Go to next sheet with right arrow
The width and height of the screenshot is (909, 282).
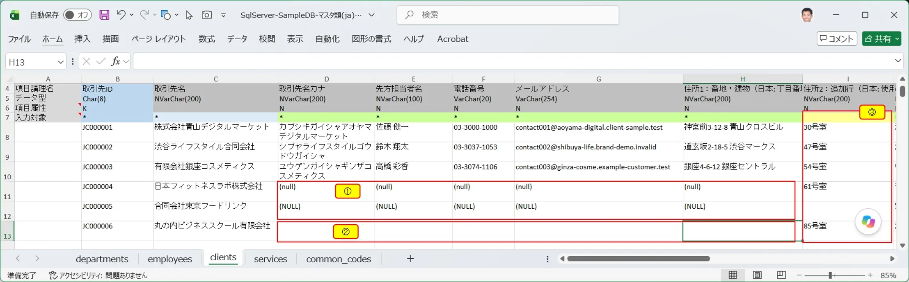coord(37,258)
